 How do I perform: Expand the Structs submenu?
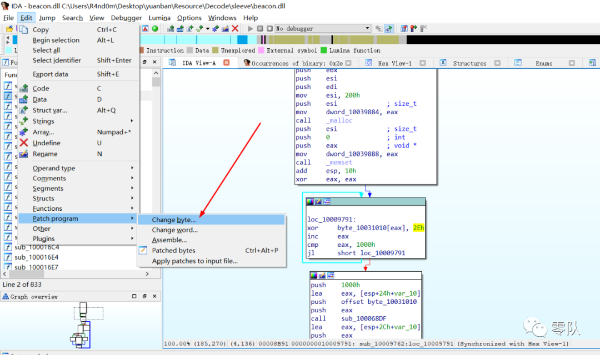pos(78,199)
